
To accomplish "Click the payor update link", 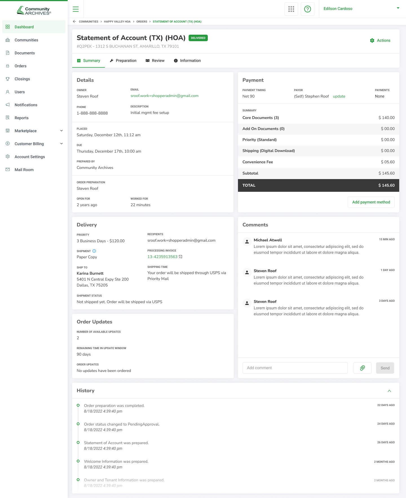I will [x=339, y=96].
